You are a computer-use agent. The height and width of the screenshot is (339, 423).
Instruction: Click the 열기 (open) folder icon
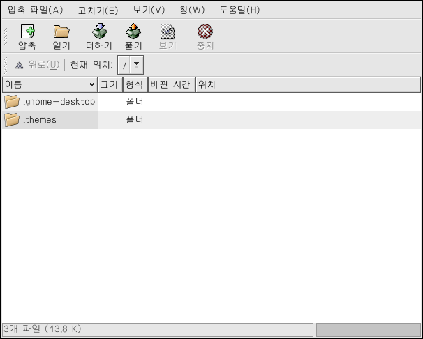[x=61, y=31]
